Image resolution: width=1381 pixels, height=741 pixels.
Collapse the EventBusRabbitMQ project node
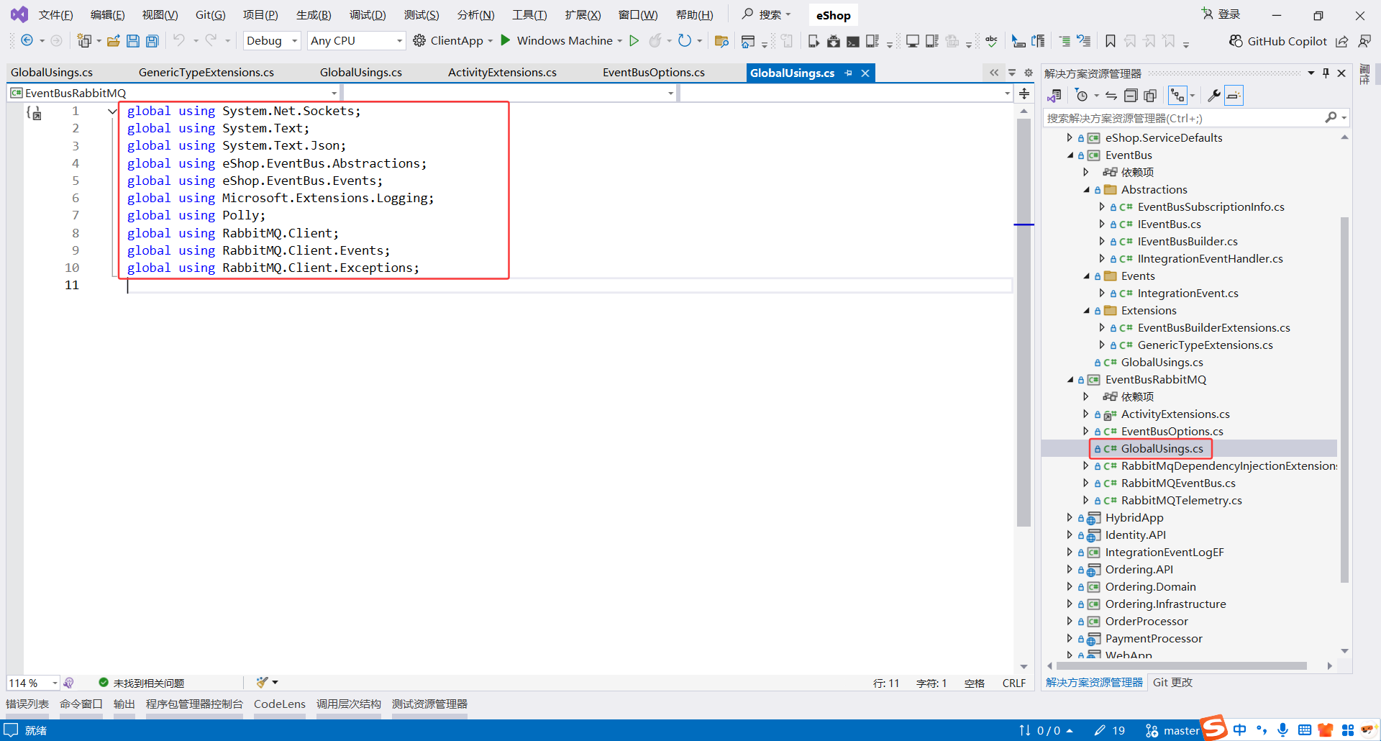1070,379
